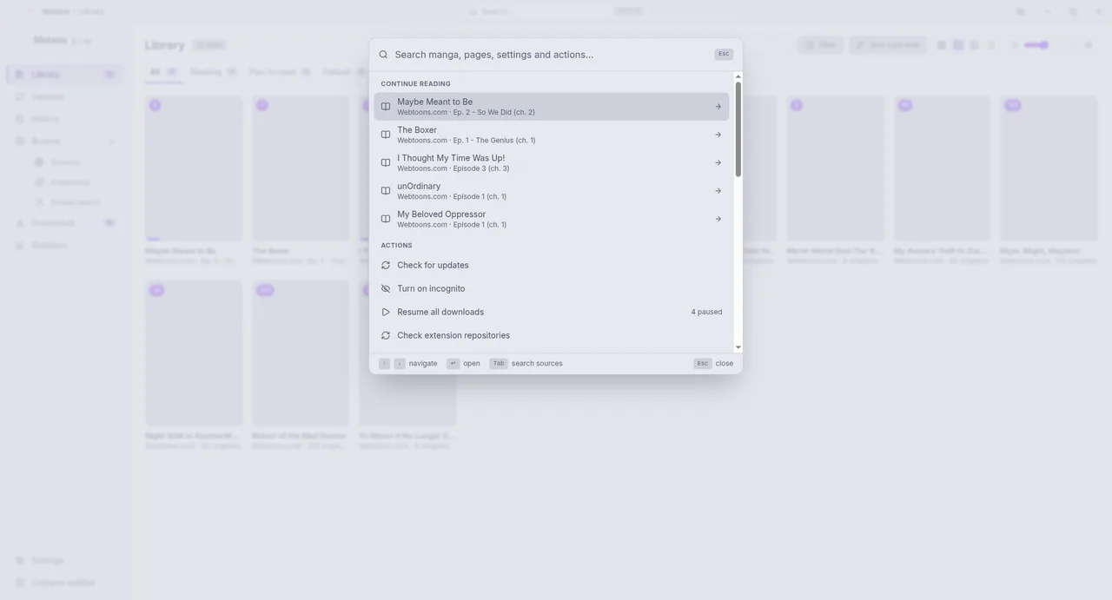Screen dimensions: 1112x600
Task: Click Collapse sidebar in the background window
Action: coord(64,583)
